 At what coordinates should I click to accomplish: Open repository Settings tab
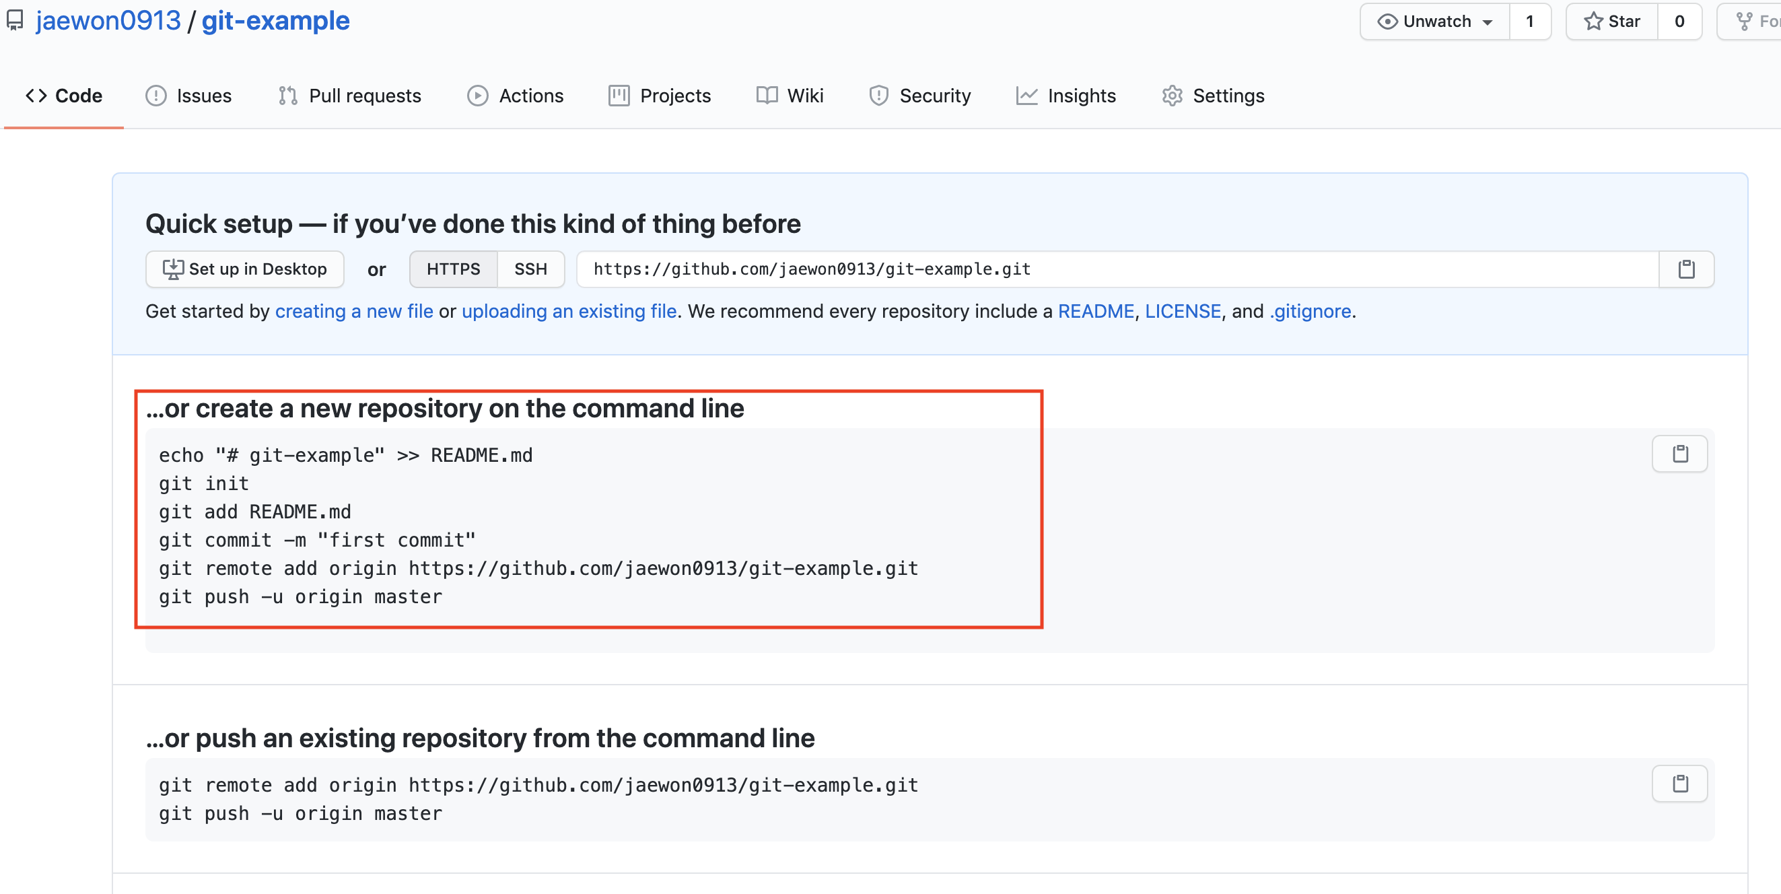point(1214,96)
